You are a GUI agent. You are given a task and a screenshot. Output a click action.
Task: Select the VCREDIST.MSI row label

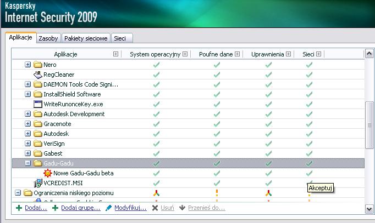tap(63, 183)
